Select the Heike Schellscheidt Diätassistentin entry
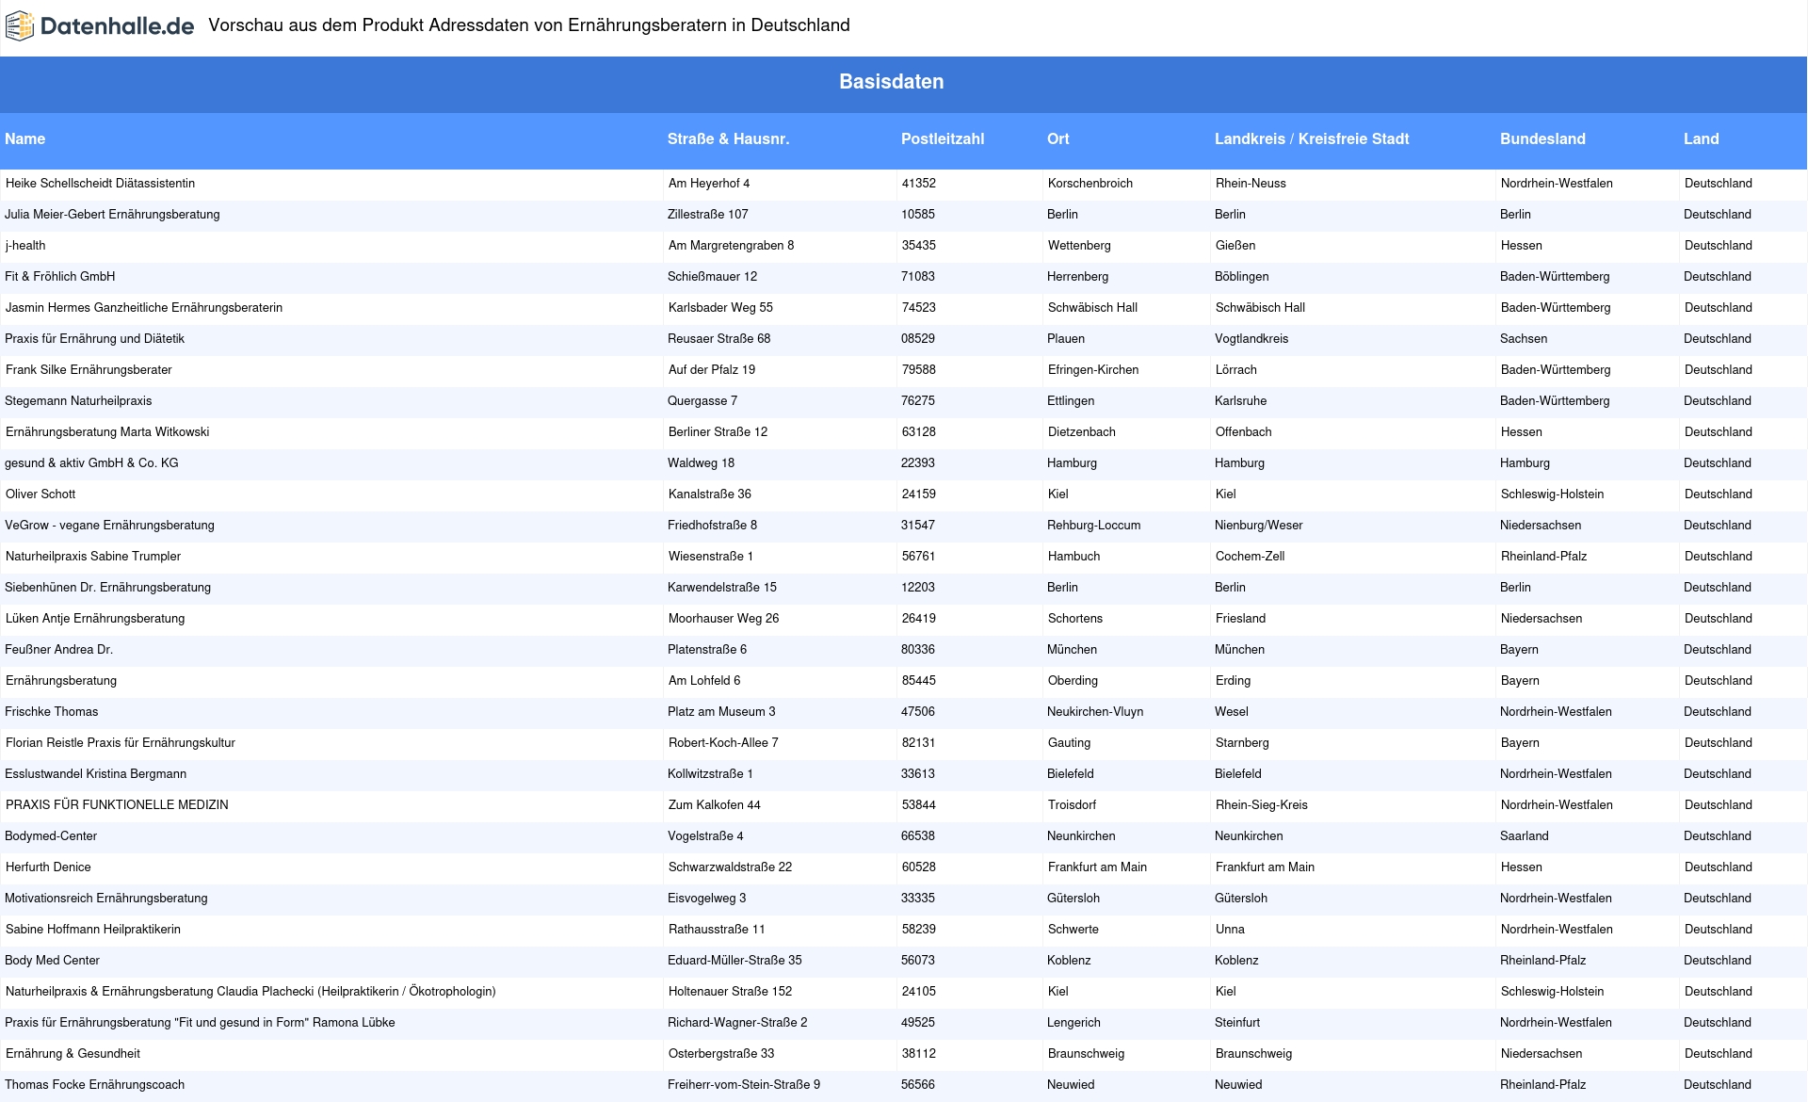Viewport: 1808px width, 1102px height. [x=100, y=184]
